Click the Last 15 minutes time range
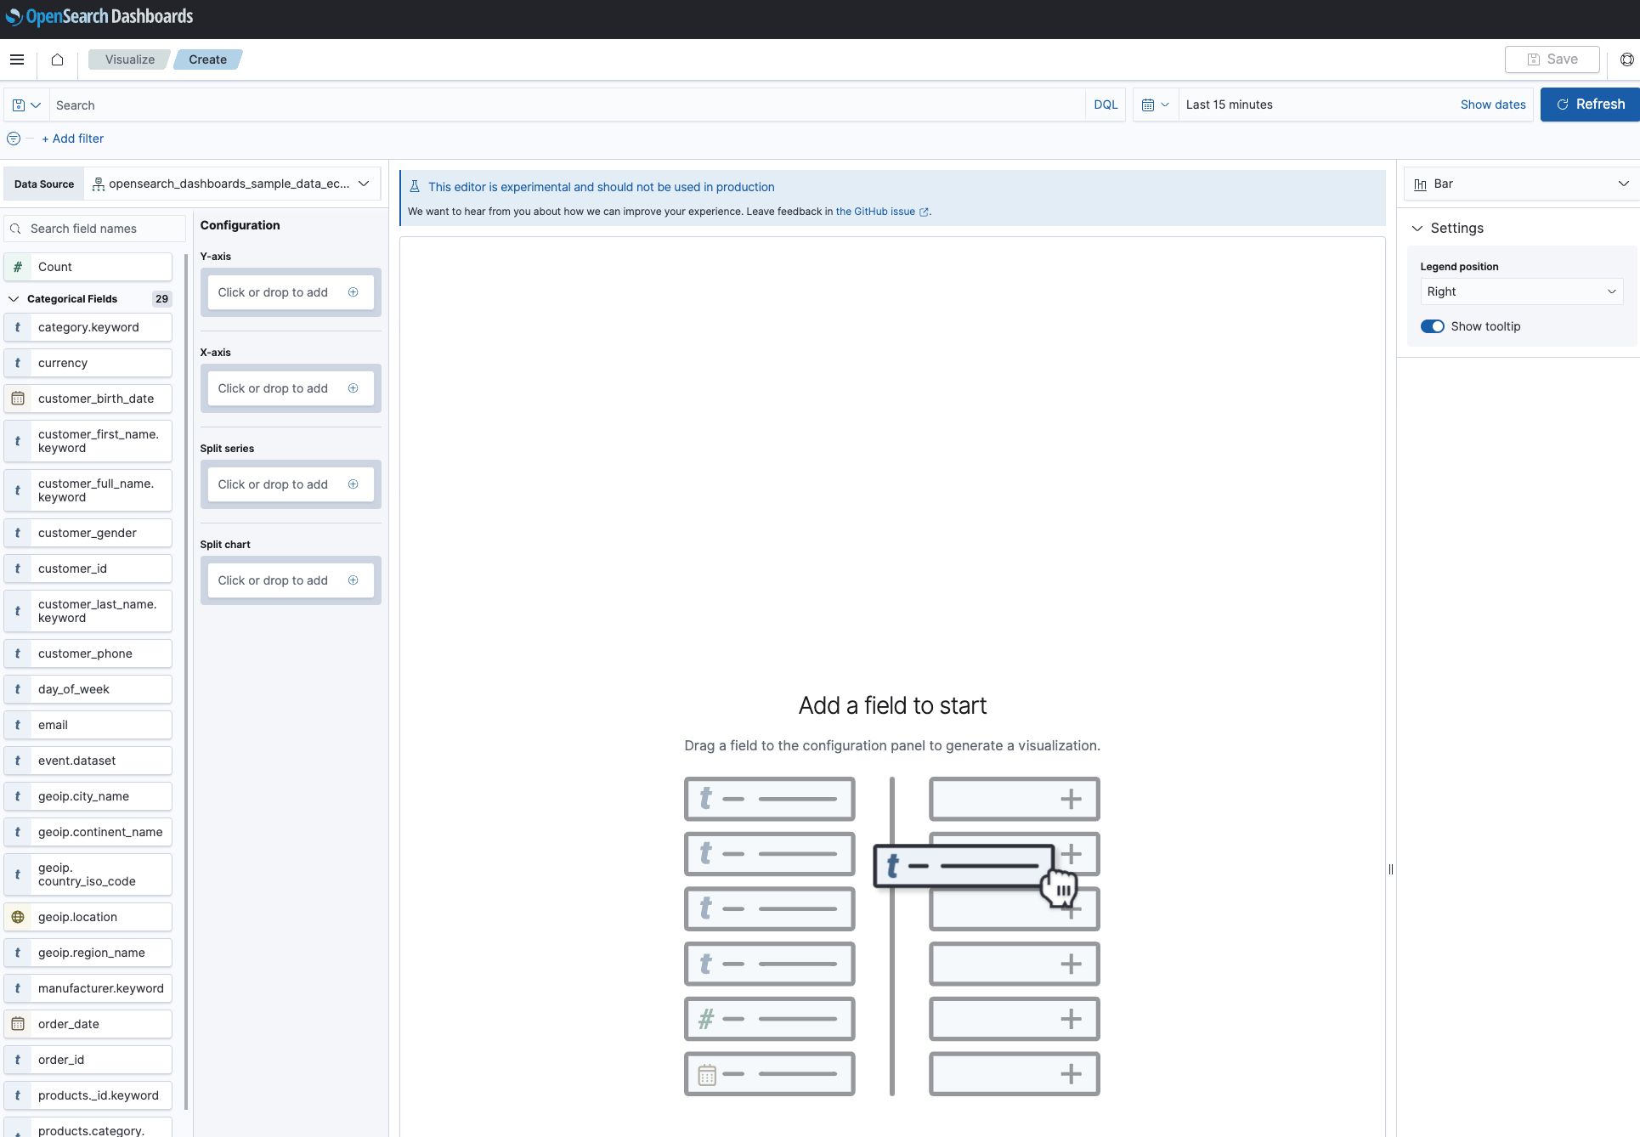 tap(1230, 105)
